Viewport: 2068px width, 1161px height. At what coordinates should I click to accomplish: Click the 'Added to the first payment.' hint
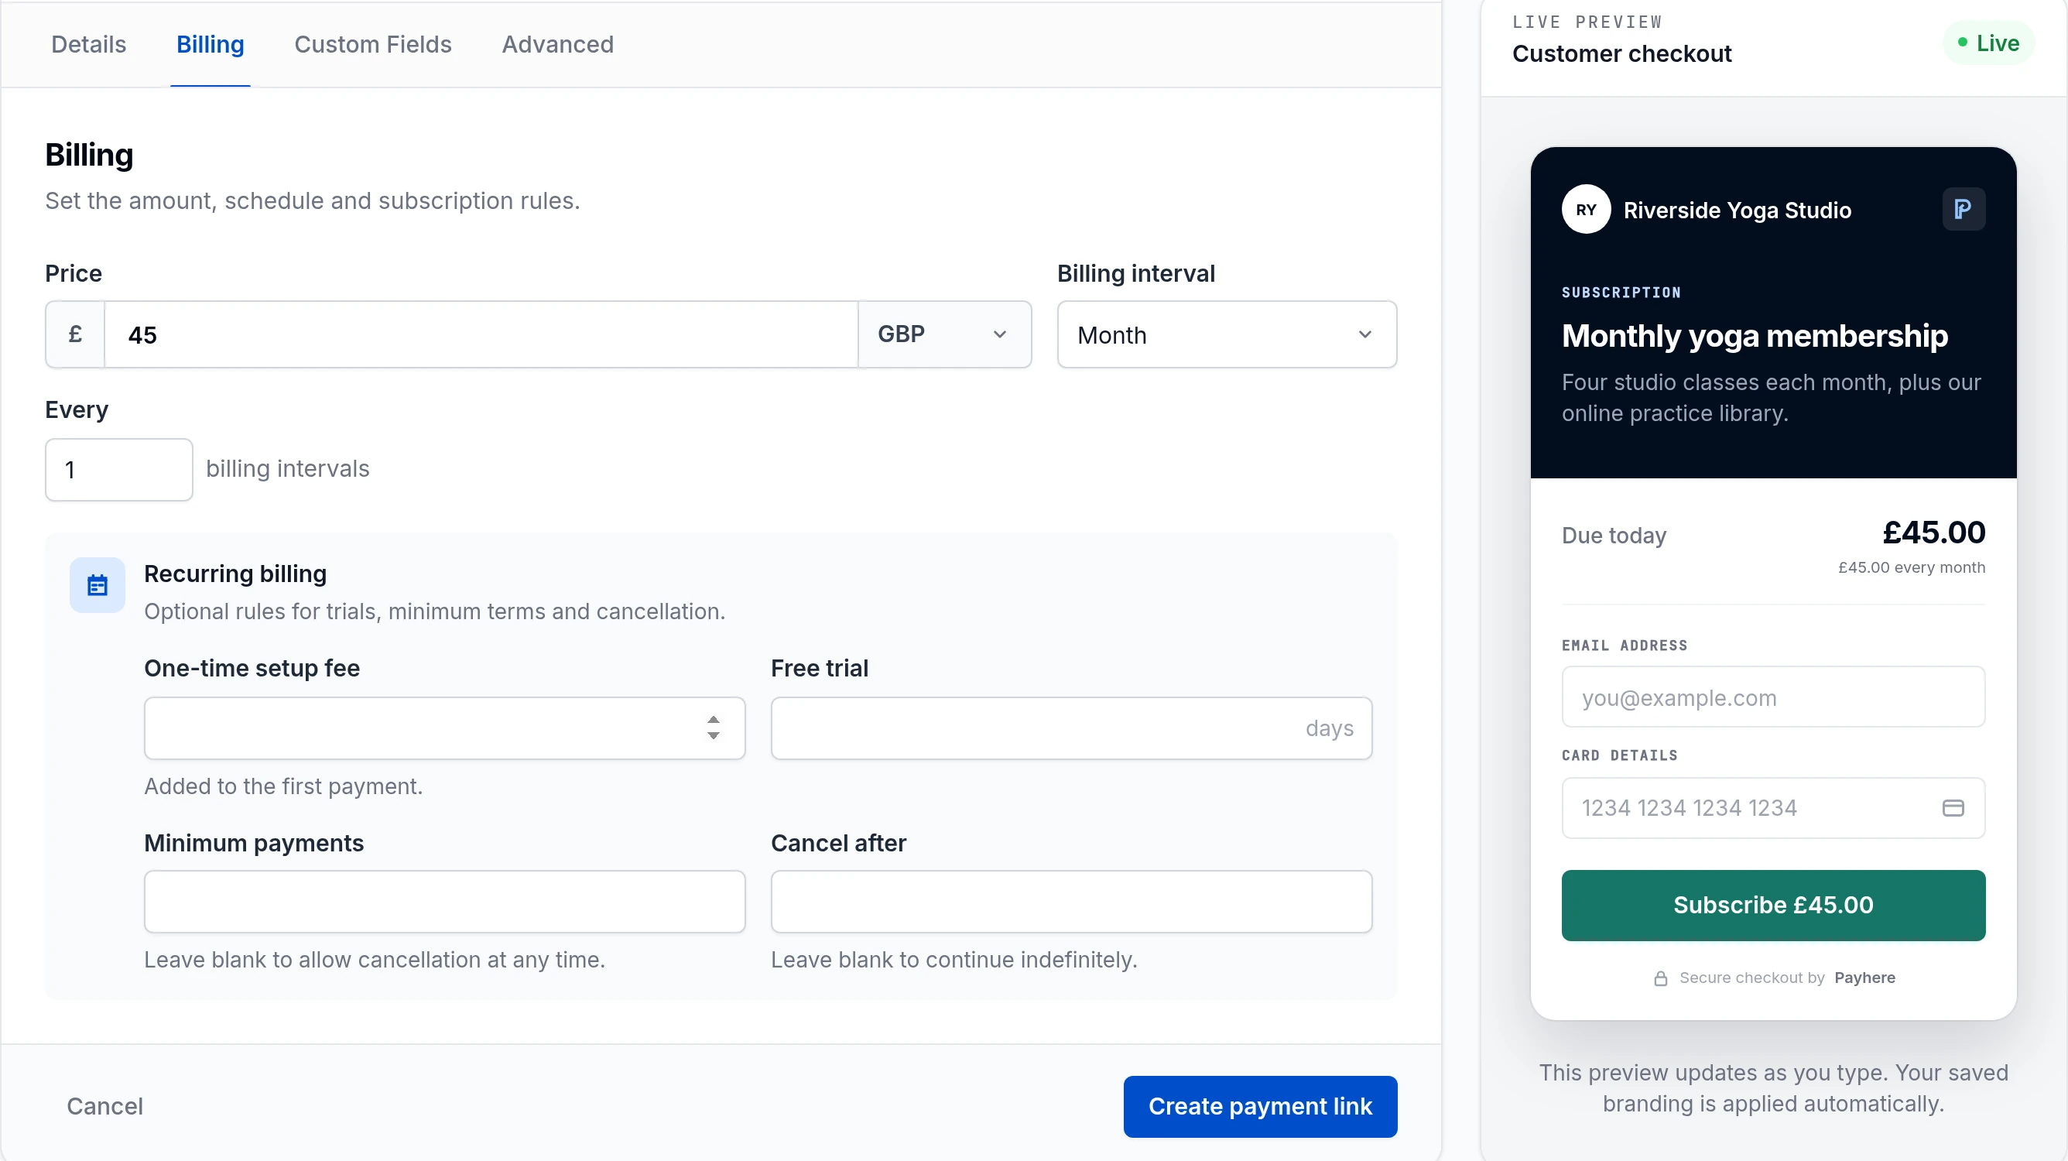[283, 786]
